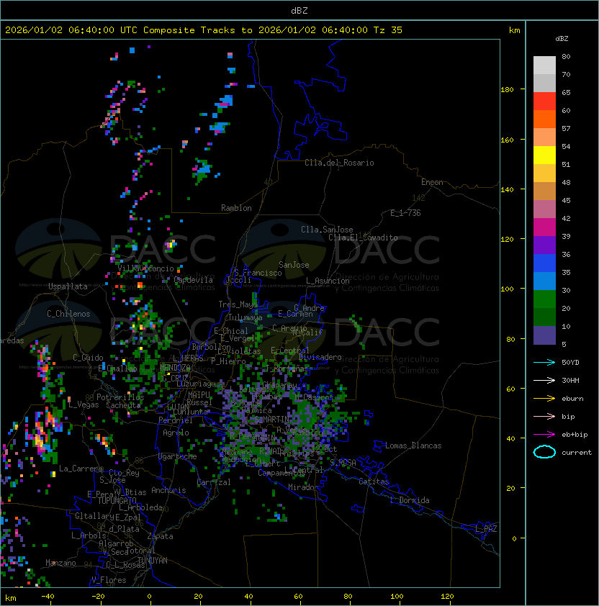
Task: Click the slate 5-10 dBZ swatch
Action: pos(544,335)
